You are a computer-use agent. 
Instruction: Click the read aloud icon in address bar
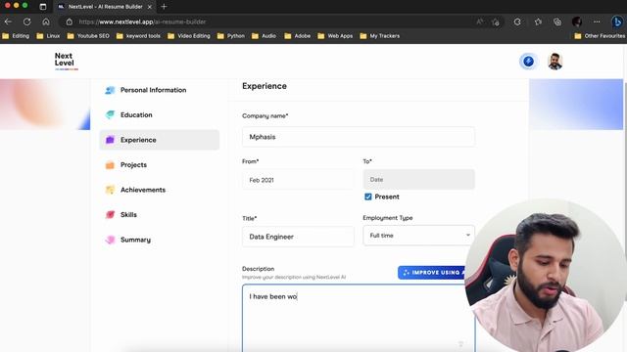[479, 22]
